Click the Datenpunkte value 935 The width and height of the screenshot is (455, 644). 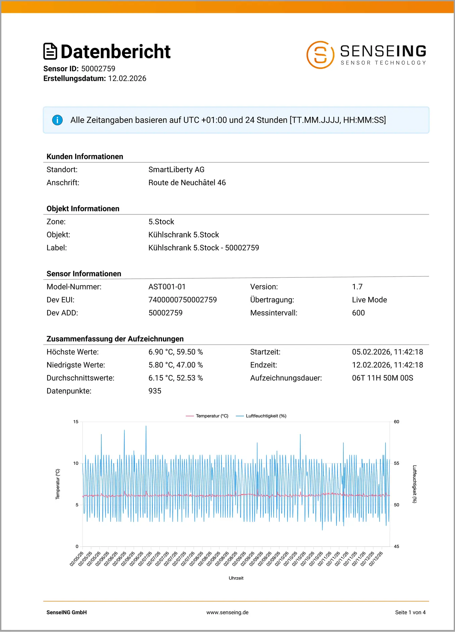pyautogui.click(x=155, y=391)
